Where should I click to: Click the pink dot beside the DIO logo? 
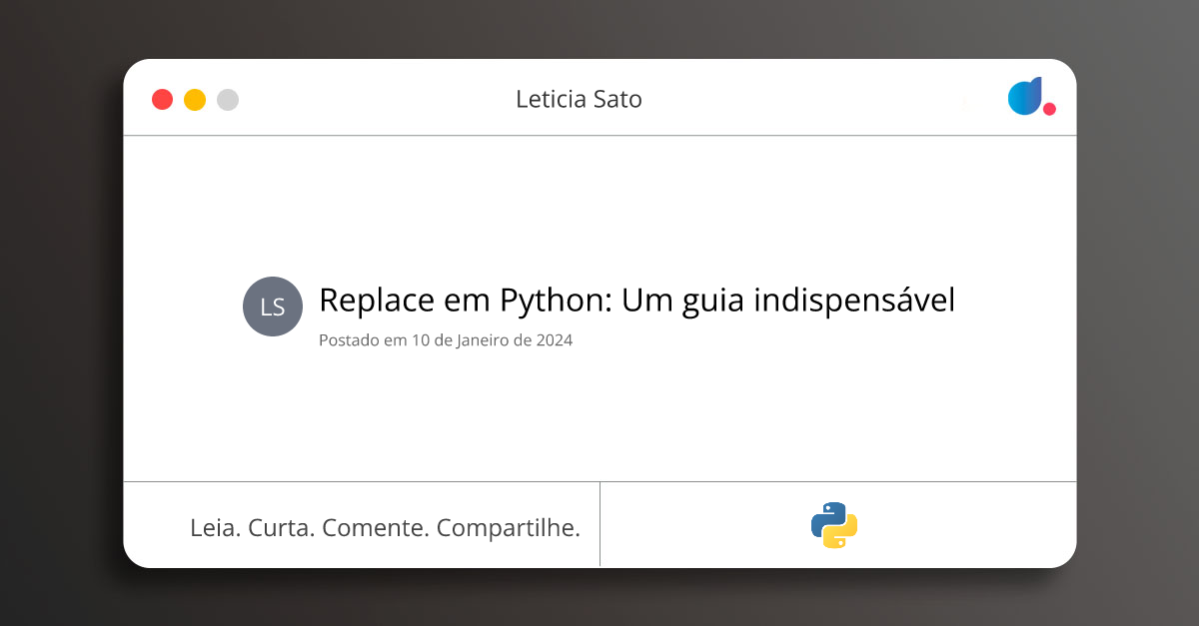(x=1049, y=109)
